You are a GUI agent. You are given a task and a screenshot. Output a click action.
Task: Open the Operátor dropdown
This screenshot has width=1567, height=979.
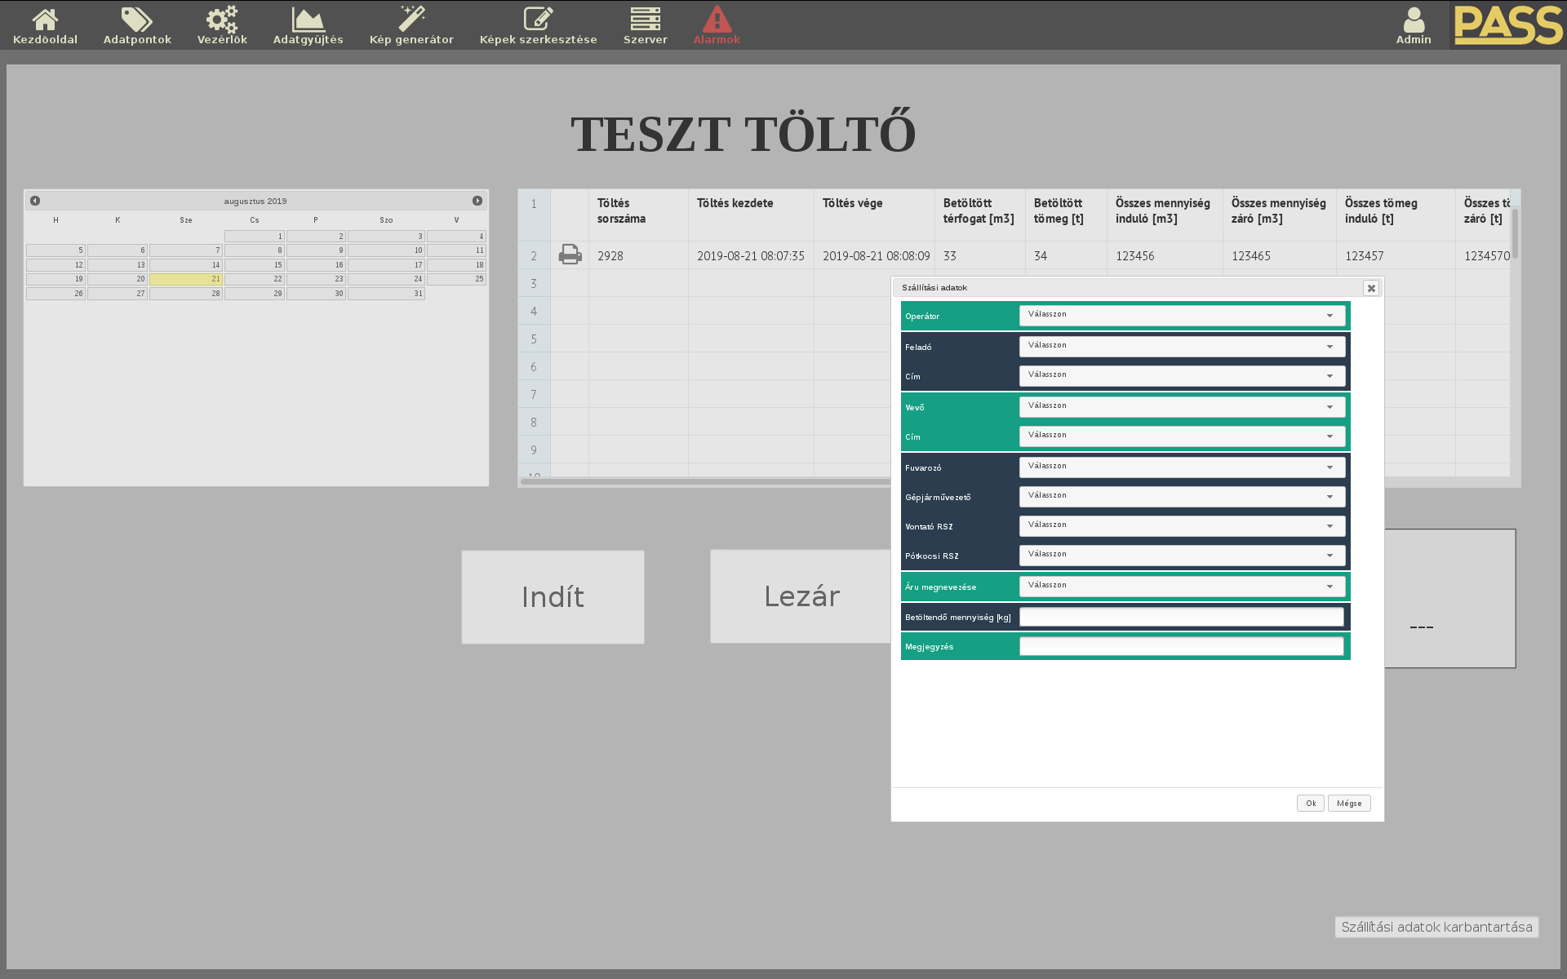pos(1182,316)
